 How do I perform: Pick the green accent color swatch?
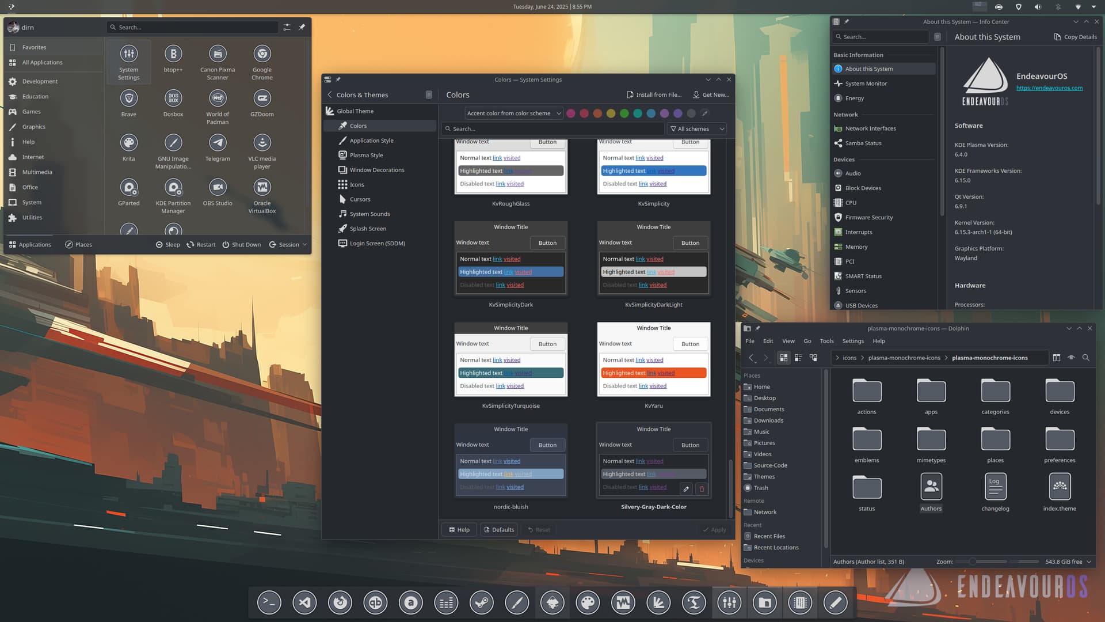tap(624, 113)
